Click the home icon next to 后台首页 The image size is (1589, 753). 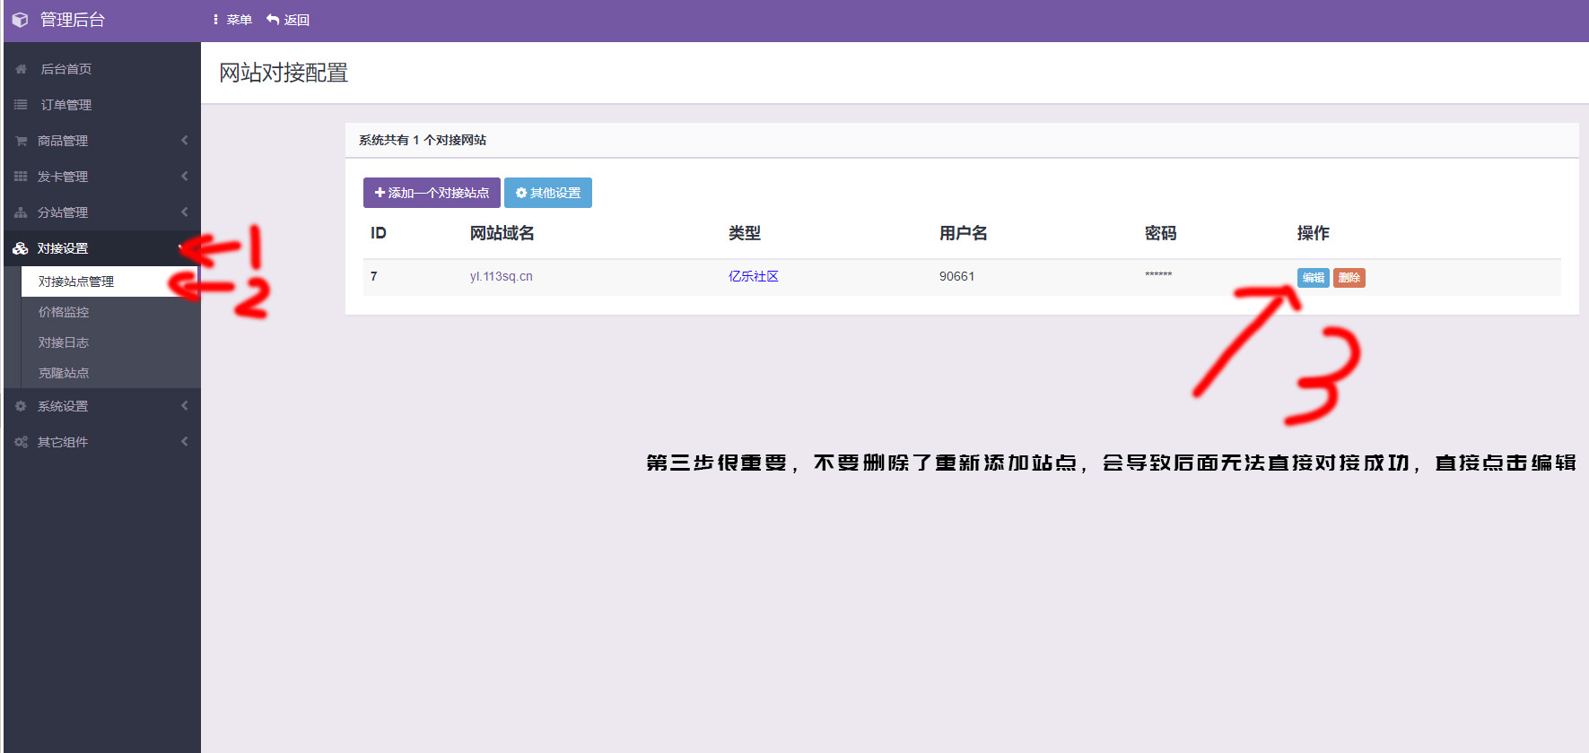(21, 69)
